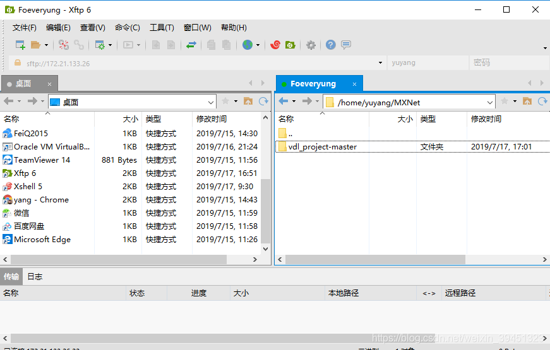The height and width of the screenshot is (350, 550).
Task: Click local pane scroll-down arrow
Action: click(266, 249)
